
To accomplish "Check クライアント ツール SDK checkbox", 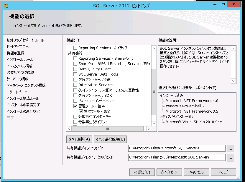I will tap(75, 95).
